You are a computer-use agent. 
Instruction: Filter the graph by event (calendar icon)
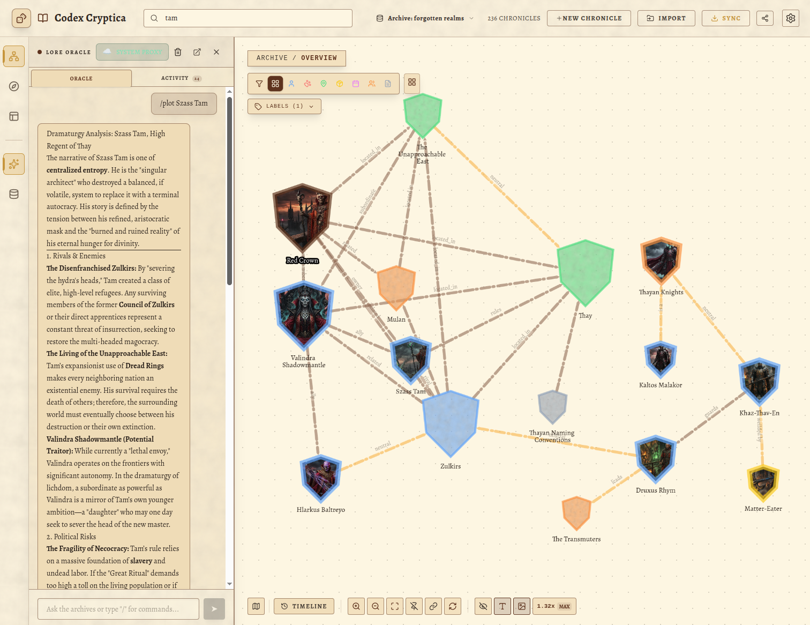click(356, 84)
